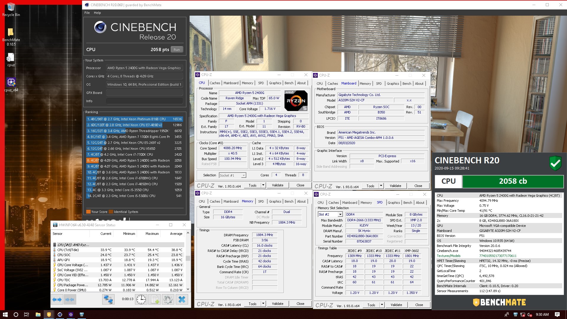This screenshot has width=567, height=319.
Task: Select ranking row Ryzen Threadripper 1950X
Action: (x=135, y=131)
